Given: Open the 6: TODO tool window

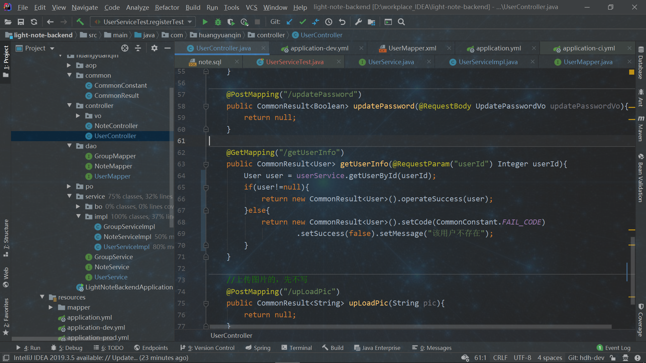Looking at the screenshot, I should point(108,348).
